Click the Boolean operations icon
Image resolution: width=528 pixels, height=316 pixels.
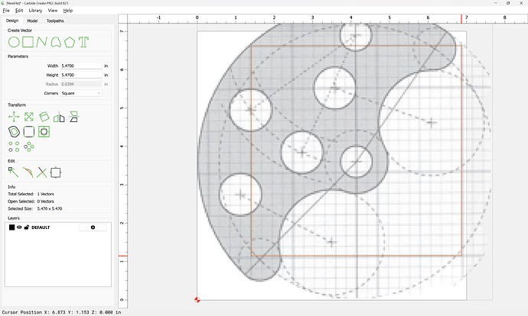(x=44, y=131)
